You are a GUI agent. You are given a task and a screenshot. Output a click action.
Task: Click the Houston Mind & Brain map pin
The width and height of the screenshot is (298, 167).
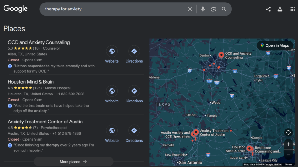[x=249, y=148]
